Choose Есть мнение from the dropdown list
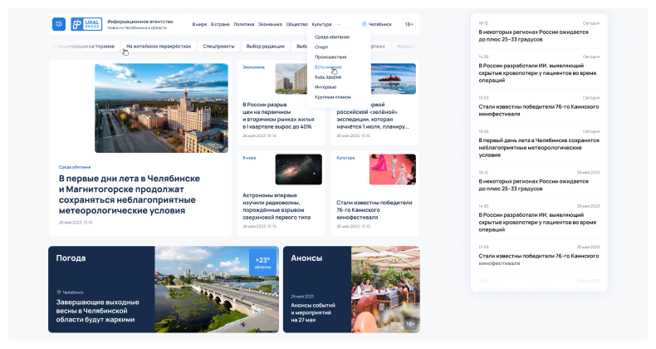656x349 pixels. [x=328, y=67]
